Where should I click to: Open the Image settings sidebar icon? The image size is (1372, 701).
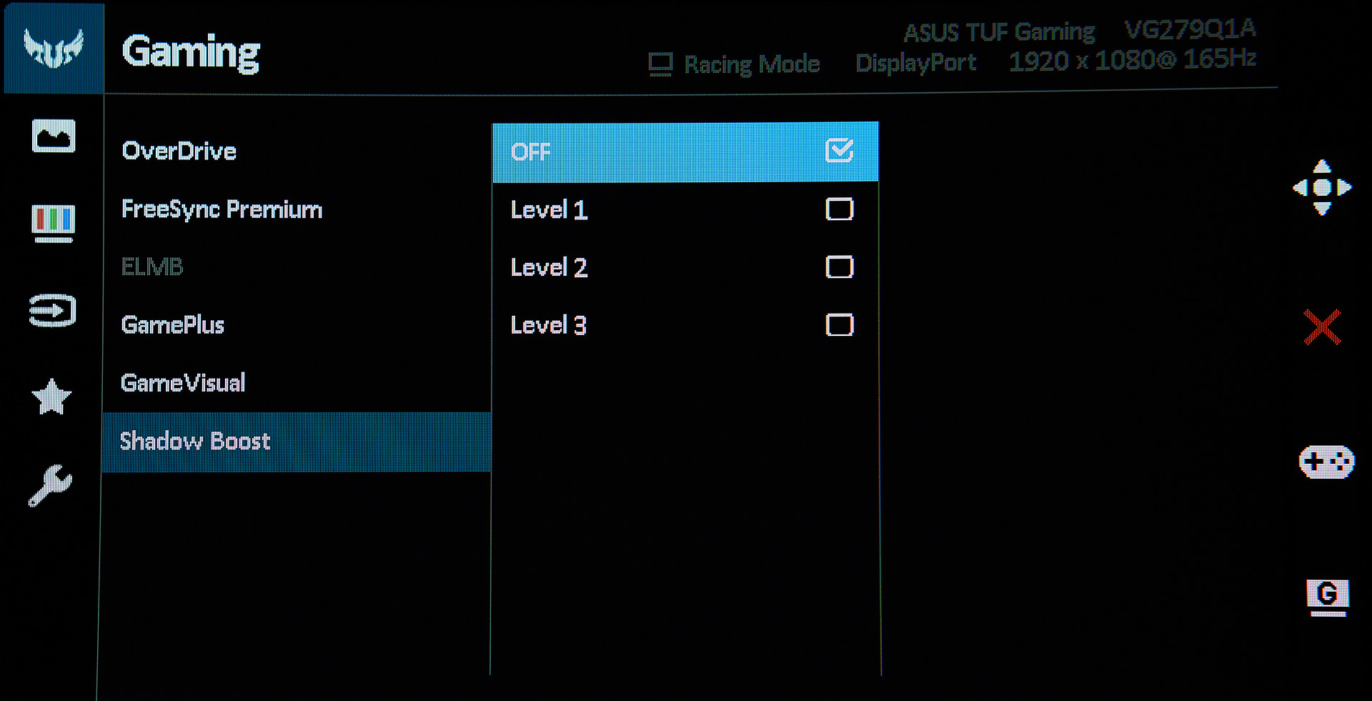pyautogui.click(x=54, y=136)
